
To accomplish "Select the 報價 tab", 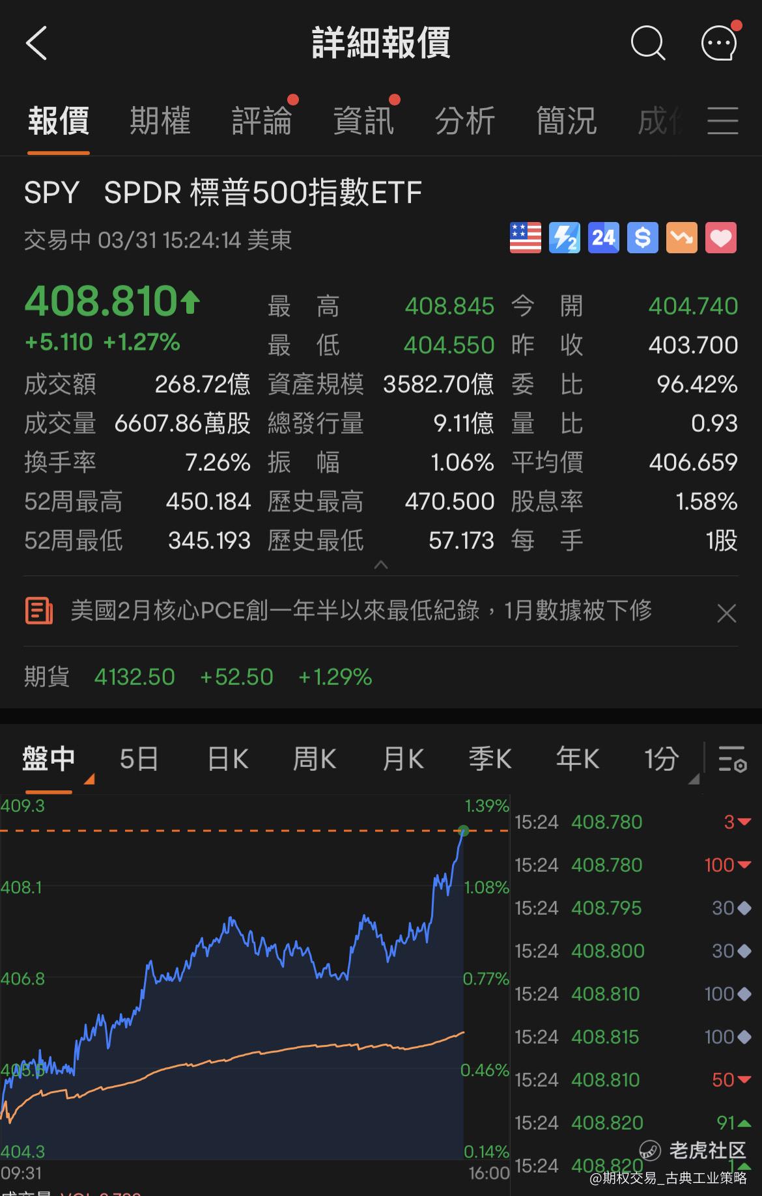I will point(59,121).
